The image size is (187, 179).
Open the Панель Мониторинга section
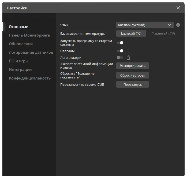coord(29,35)
